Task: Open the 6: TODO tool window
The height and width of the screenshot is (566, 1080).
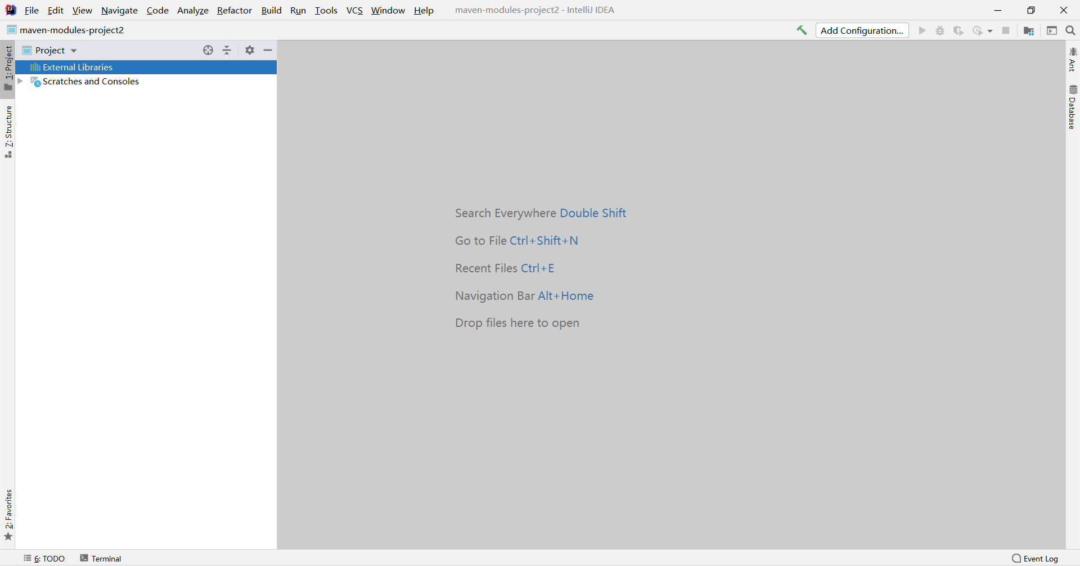Action: [x=44, y=558]
